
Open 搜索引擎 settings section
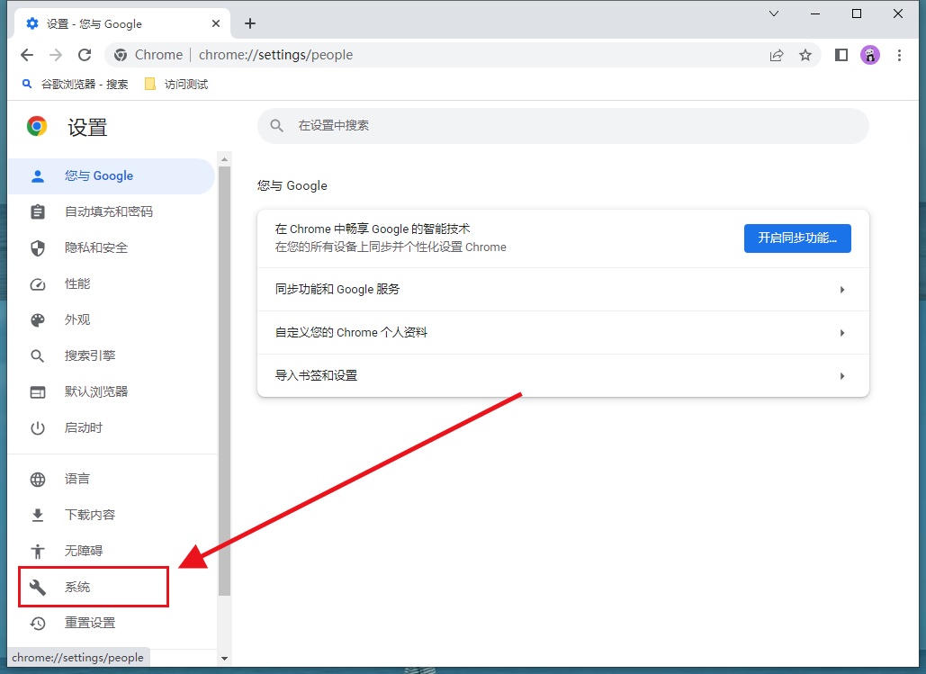(111, 355)
